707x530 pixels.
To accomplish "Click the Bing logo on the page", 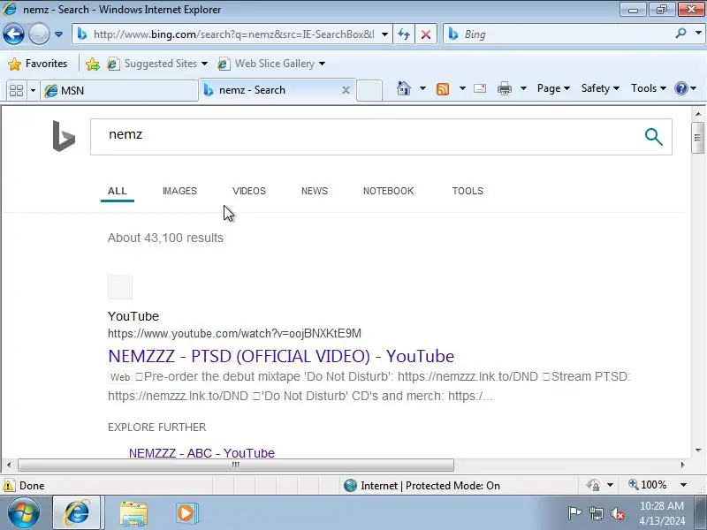I will tap(64, 136).
